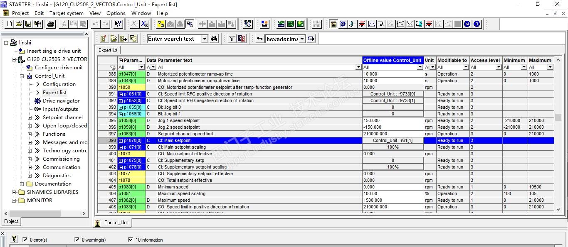Click the project tree horizontal scrollbar right arrow

coord(84,214)
